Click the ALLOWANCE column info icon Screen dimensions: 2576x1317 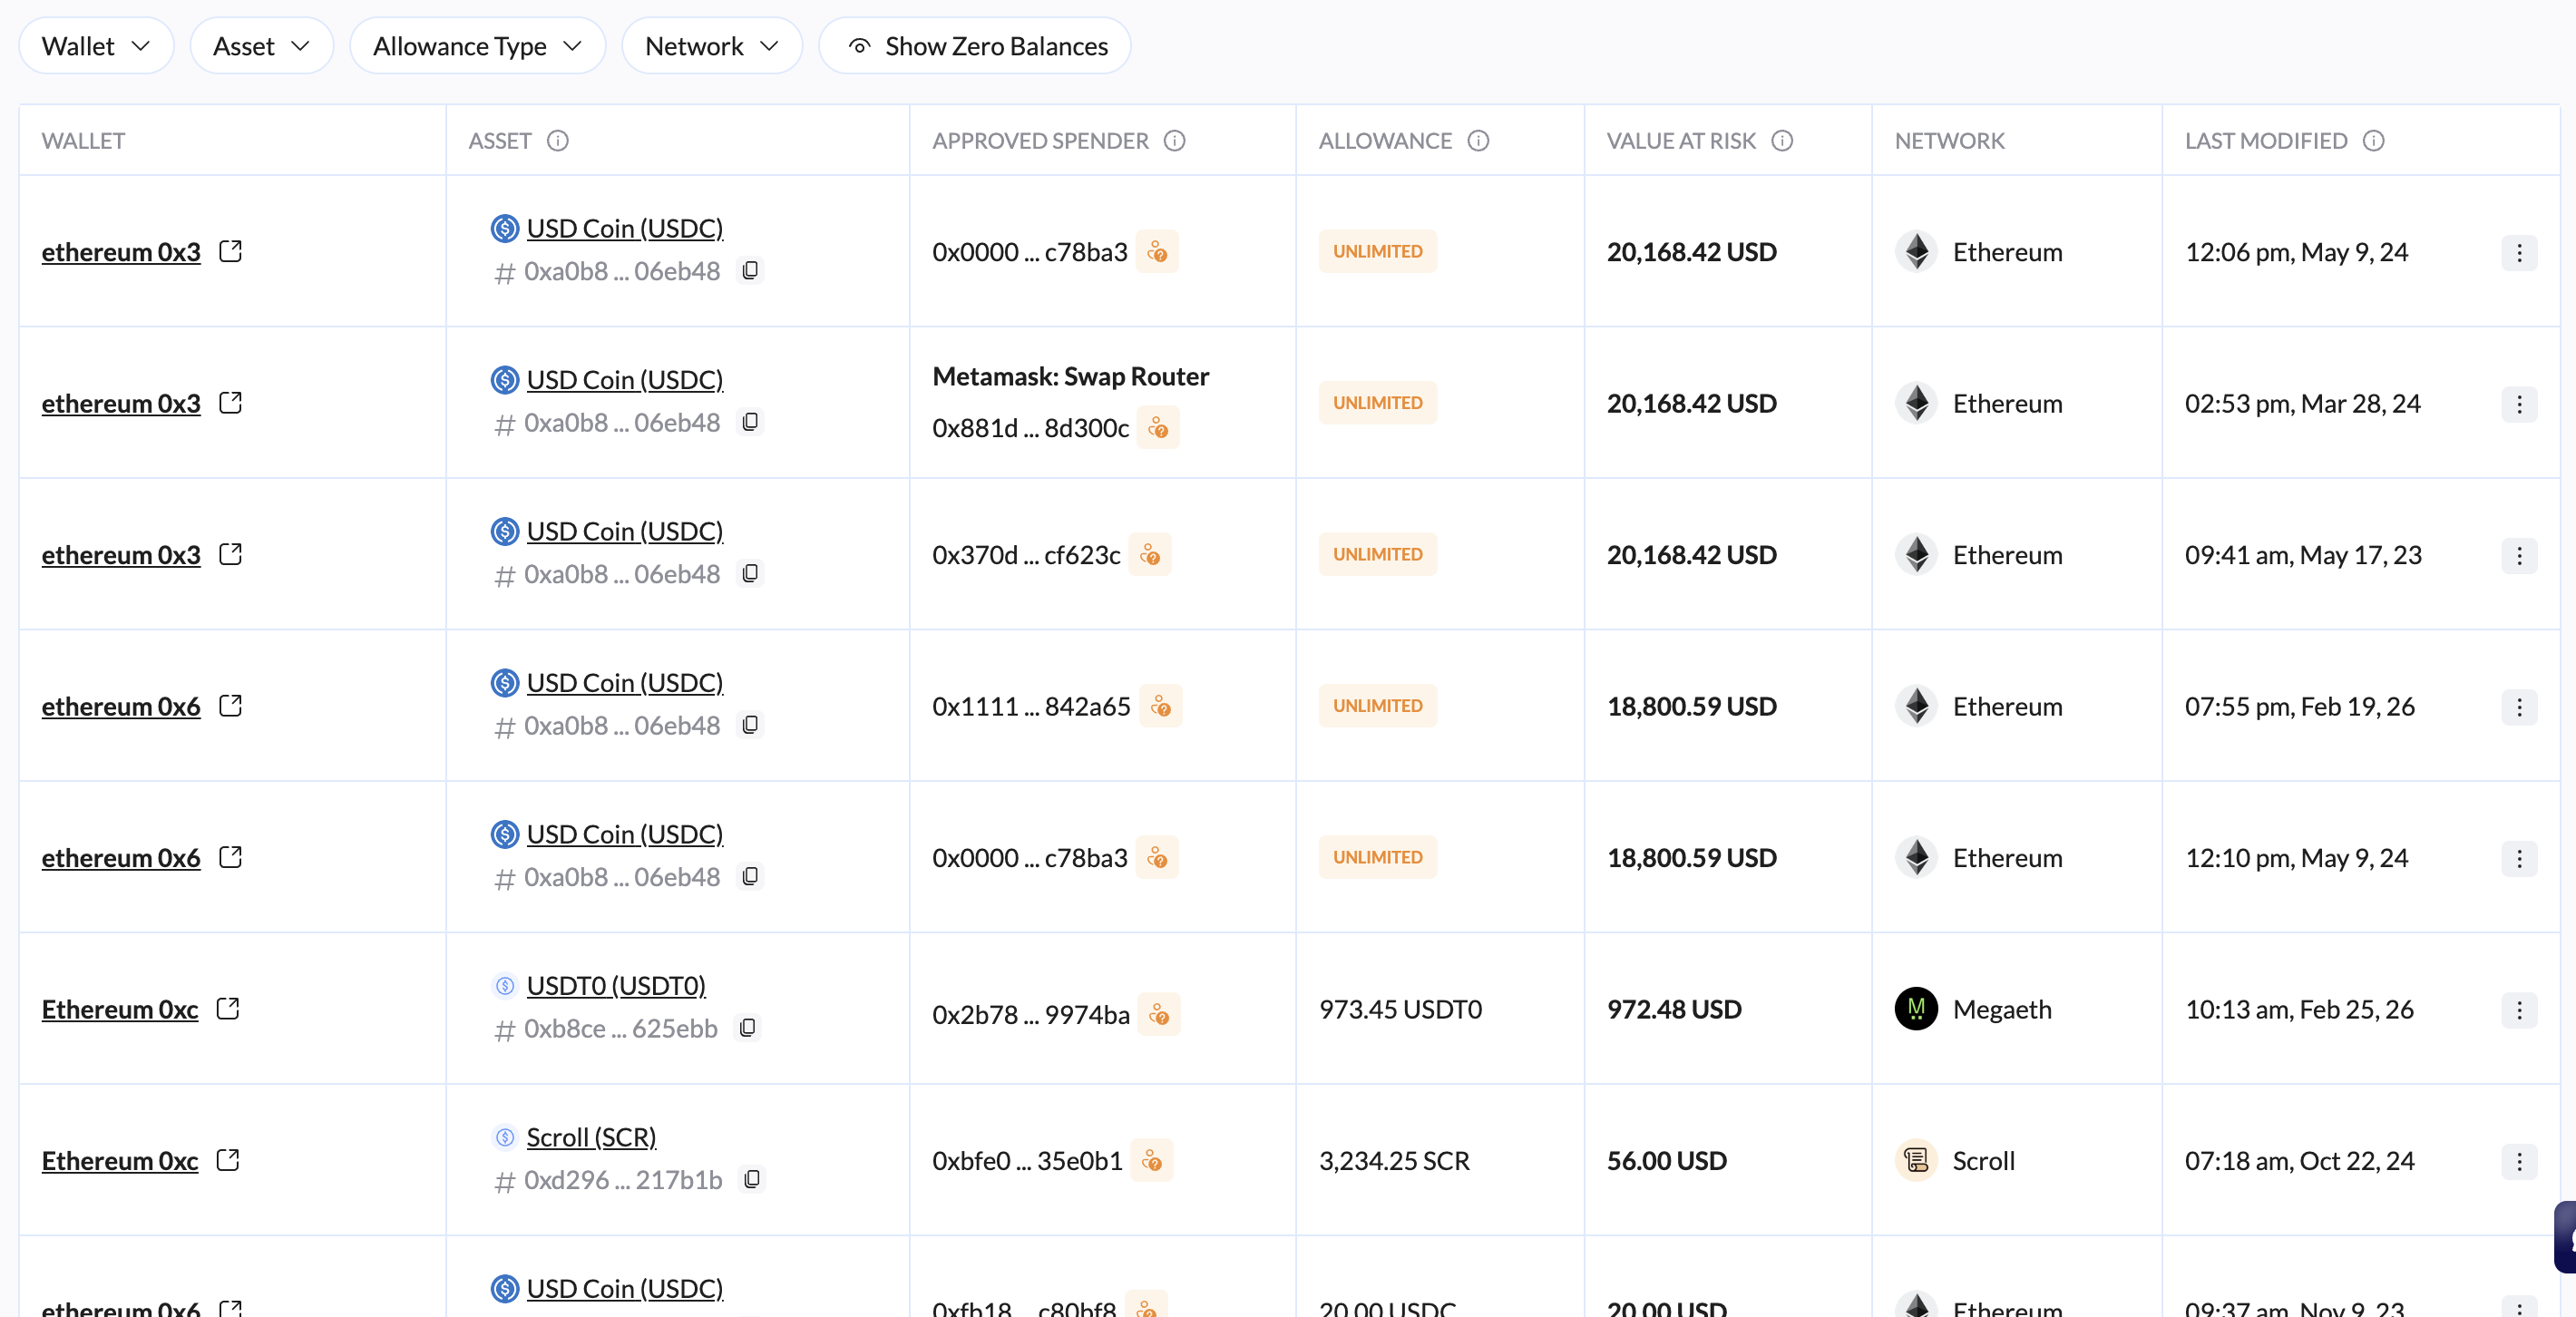click(1478, 141)
